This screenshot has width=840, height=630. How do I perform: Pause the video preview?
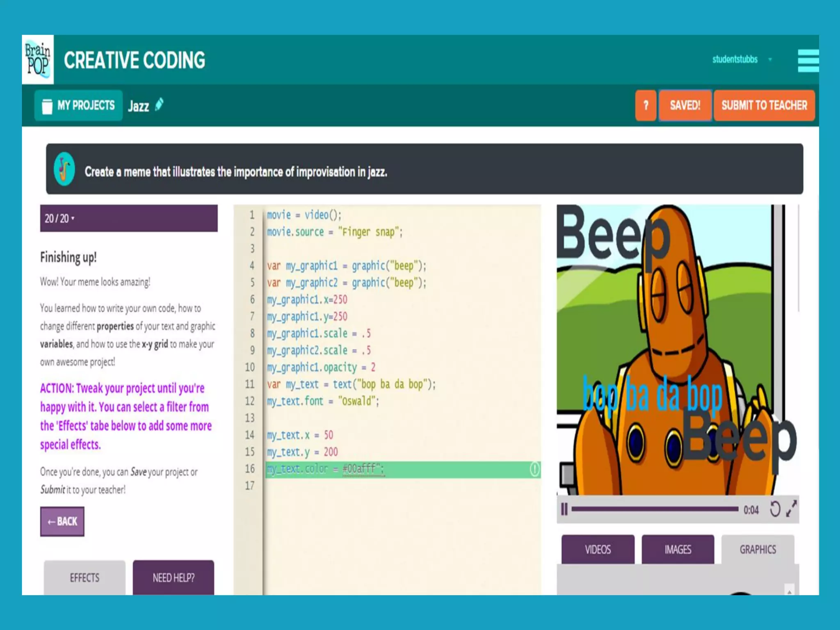coord(564,509)
